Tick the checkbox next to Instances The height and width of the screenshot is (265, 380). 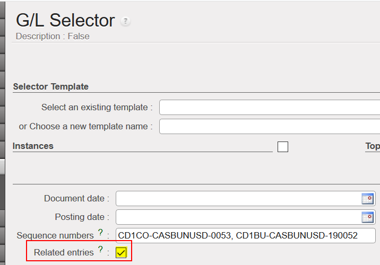coord(283,147)
